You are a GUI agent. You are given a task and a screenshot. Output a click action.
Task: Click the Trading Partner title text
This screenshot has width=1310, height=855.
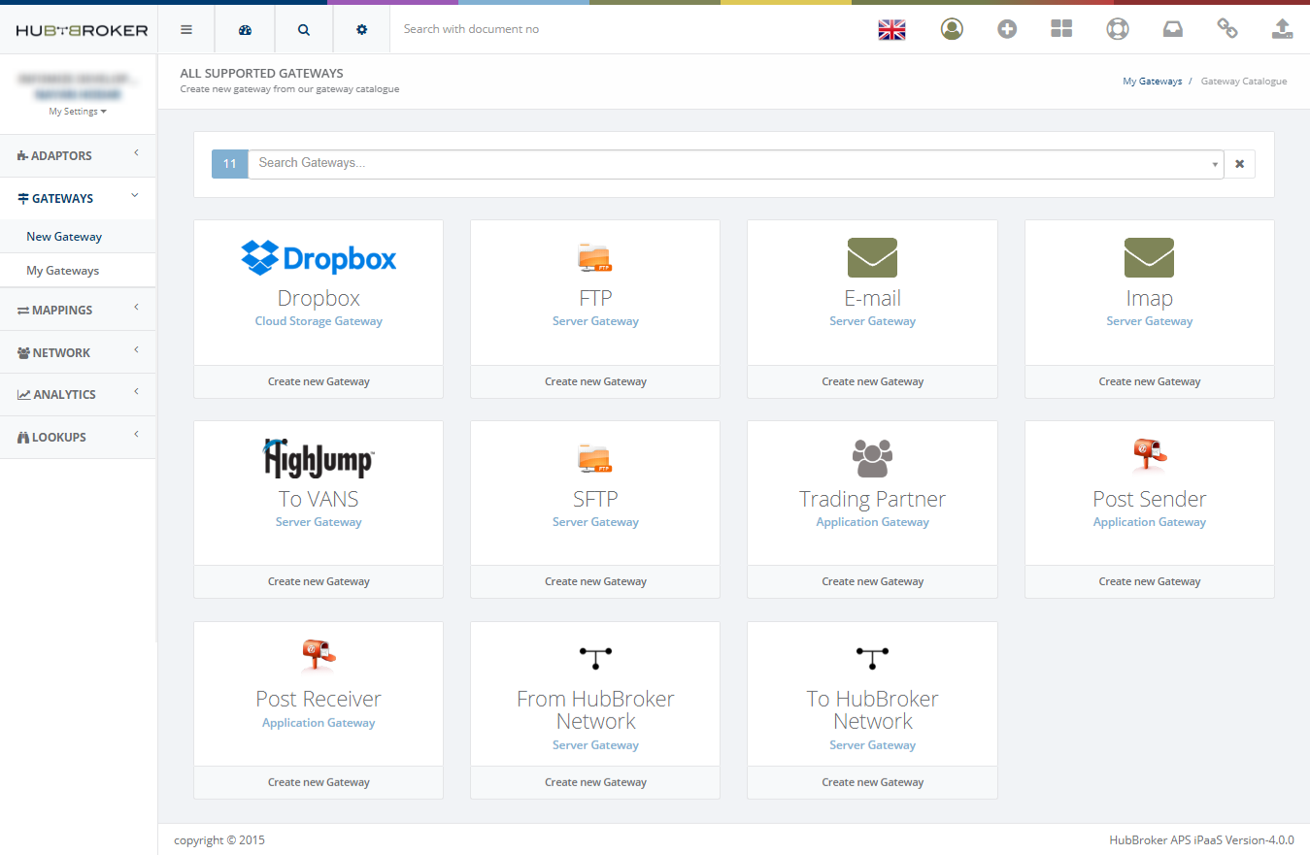(x=872, y=499)
